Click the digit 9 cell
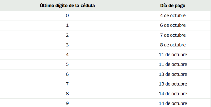The width and height of the screenshot is (211, 107). [67, 103]
